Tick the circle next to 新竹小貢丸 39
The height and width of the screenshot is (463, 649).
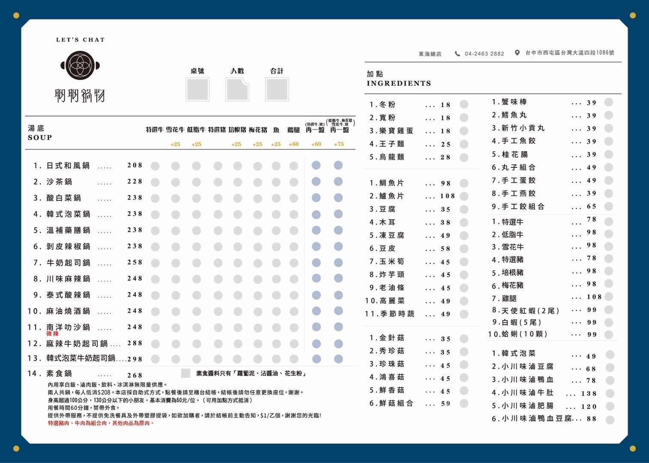(609, 128)
